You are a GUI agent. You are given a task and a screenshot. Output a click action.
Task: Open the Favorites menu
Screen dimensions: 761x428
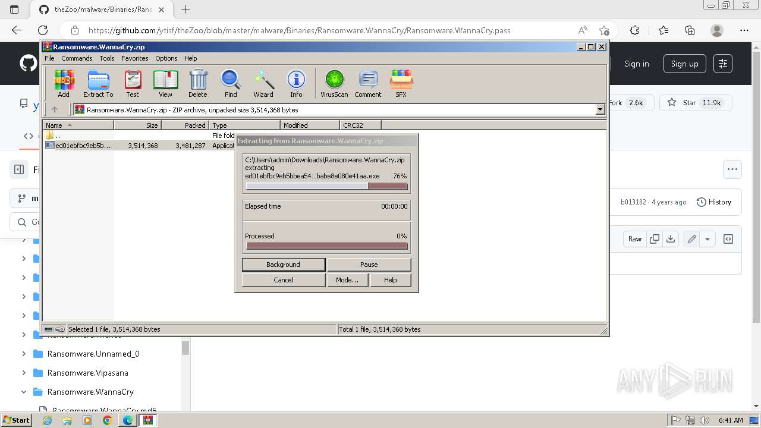(x=135, y=58)
